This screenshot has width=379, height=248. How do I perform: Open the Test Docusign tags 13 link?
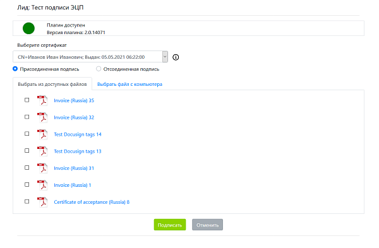78,151
